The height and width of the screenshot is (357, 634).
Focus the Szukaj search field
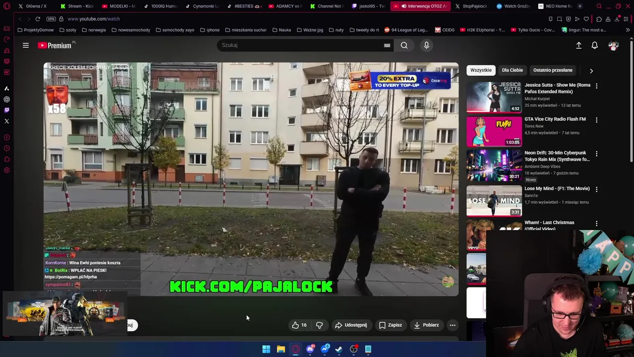[x=300, y=45]
